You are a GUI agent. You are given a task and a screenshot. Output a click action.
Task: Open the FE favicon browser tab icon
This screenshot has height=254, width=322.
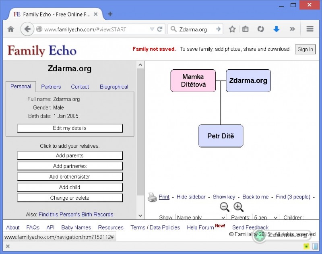click(x=17, y=14)
